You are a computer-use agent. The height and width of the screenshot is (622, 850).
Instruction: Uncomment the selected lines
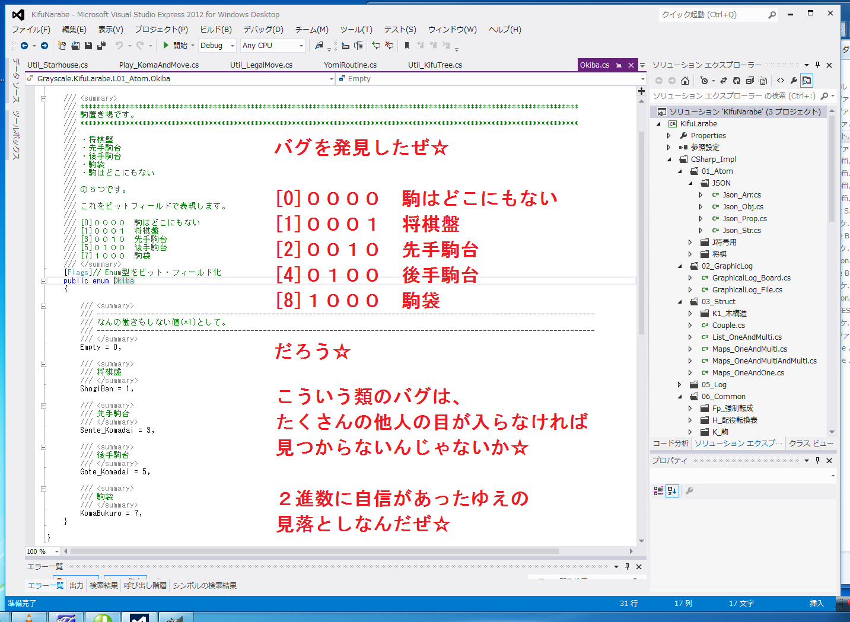pyautogui.click(x=389, y=46)
